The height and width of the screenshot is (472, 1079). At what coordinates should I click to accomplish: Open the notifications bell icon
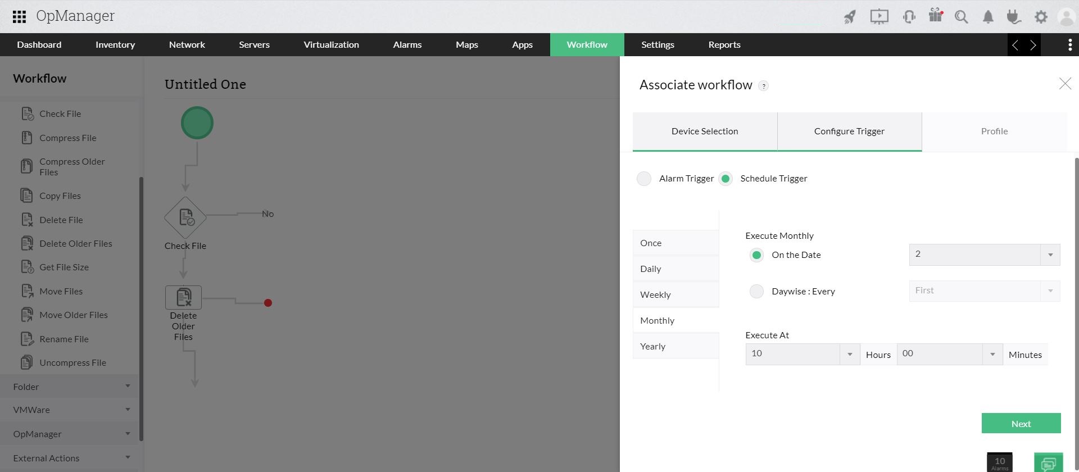988,17
